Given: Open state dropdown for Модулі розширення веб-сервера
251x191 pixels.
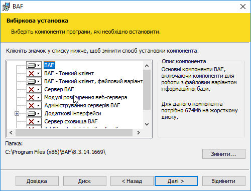Looking at the screenshot, I should pyautogui.click(x=34, y=97).
